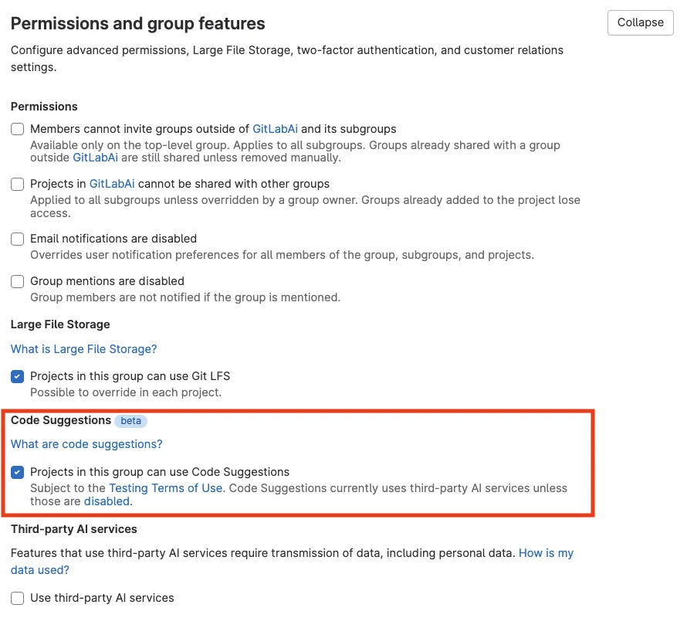Open the Testing Terms of Use link
This screenshot has width=687, height=618.
[165, 488]
